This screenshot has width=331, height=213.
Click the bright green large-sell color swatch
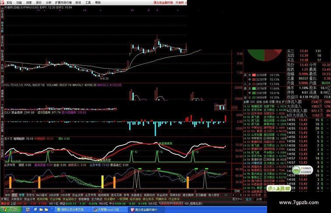[x=254, y=89]
